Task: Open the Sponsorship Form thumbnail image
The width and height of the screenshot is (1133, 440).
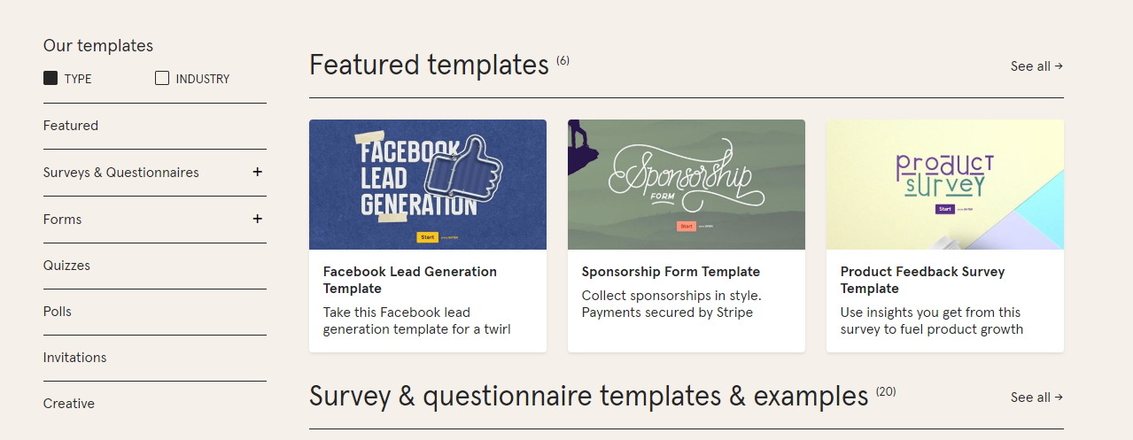Action: [687, 184]
